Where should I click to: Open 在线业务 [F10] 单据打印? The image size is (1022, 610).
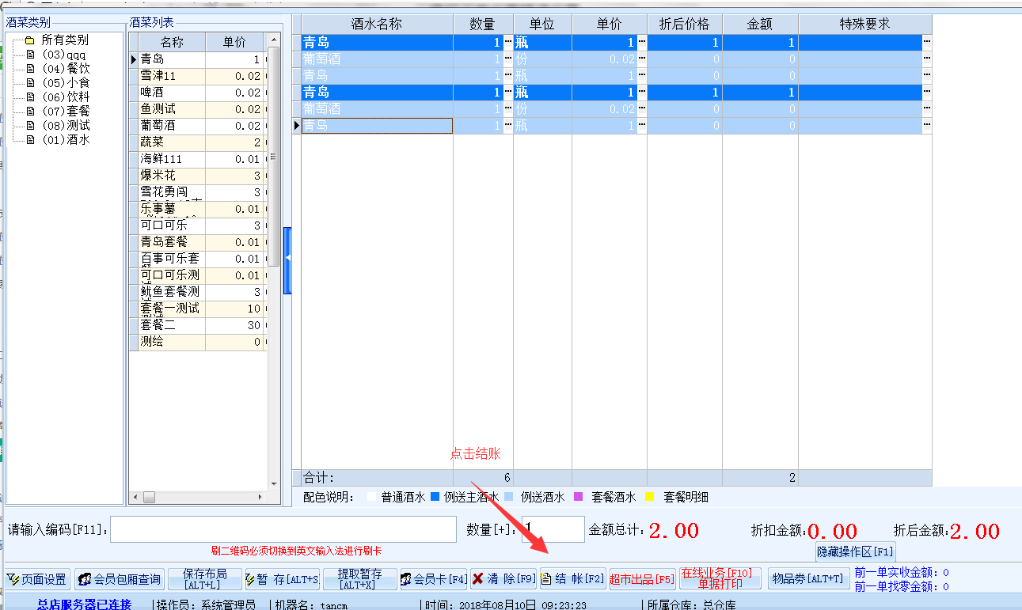(720, 579)
